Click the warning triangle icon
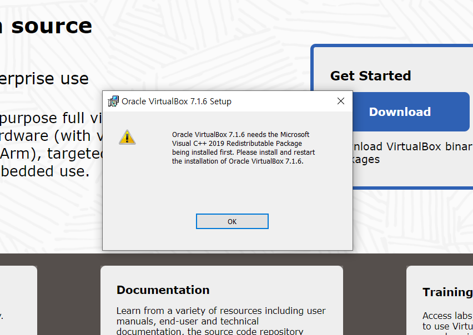 click(x=127, y=136)
